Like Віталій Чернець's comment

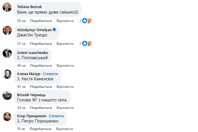[41, 108]
